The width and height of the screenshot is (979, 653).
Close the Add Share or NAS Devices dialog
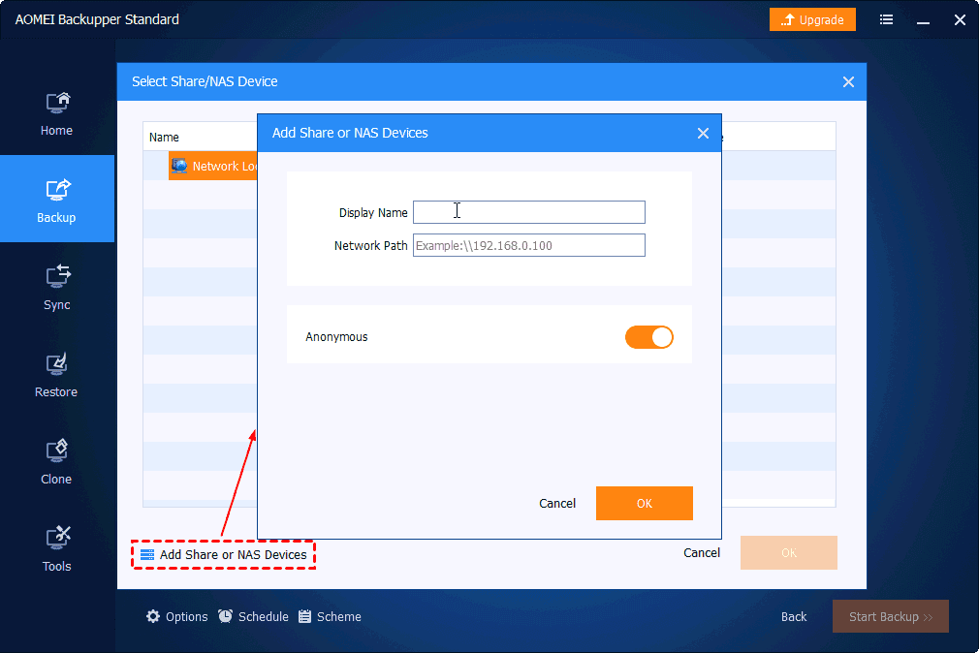click(x=703, y=133)
